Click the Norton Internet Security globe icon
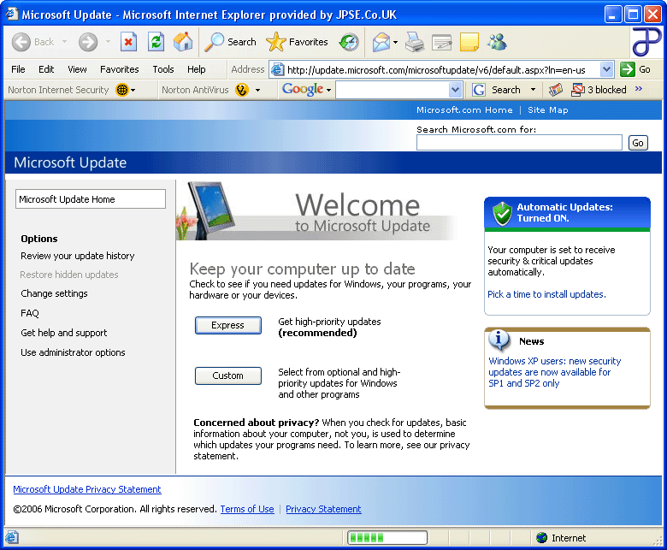667x550 pixels. pyautogui.click(x=122, y=90)
